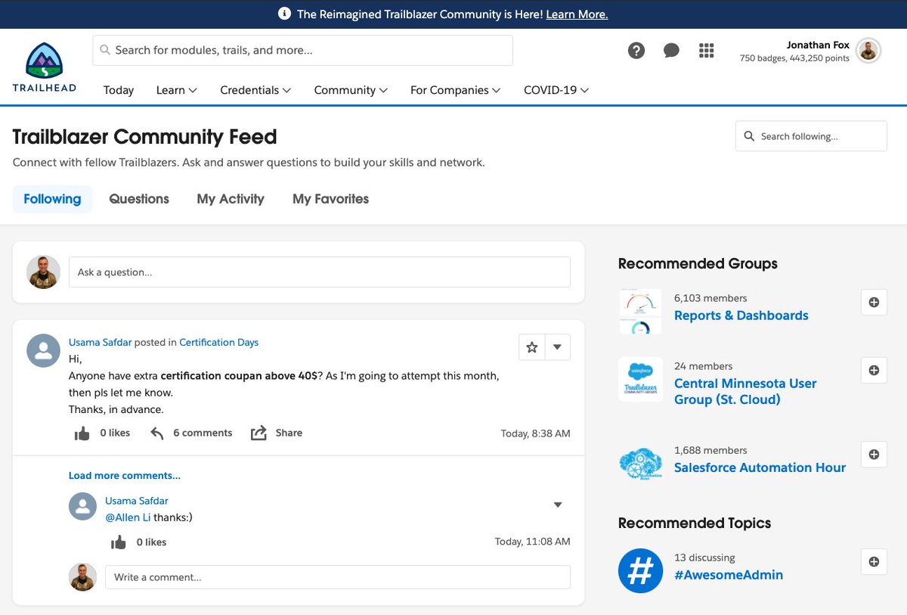Focus the Search following field
Screen dimensions: 907x615
[811, 136]
